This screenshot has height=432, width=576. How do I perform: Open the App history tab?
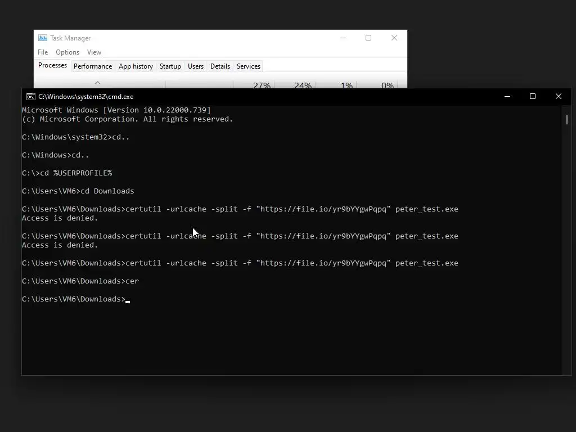point(136,66)
